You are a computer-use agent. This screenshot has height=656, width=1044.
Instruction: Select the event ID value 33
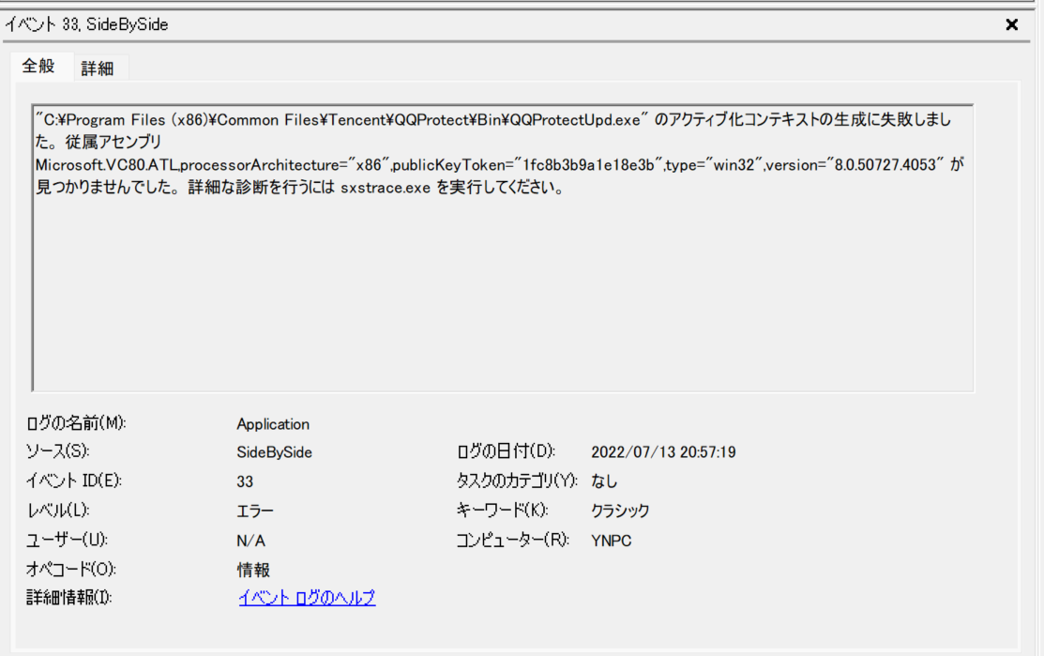point(245,481)
